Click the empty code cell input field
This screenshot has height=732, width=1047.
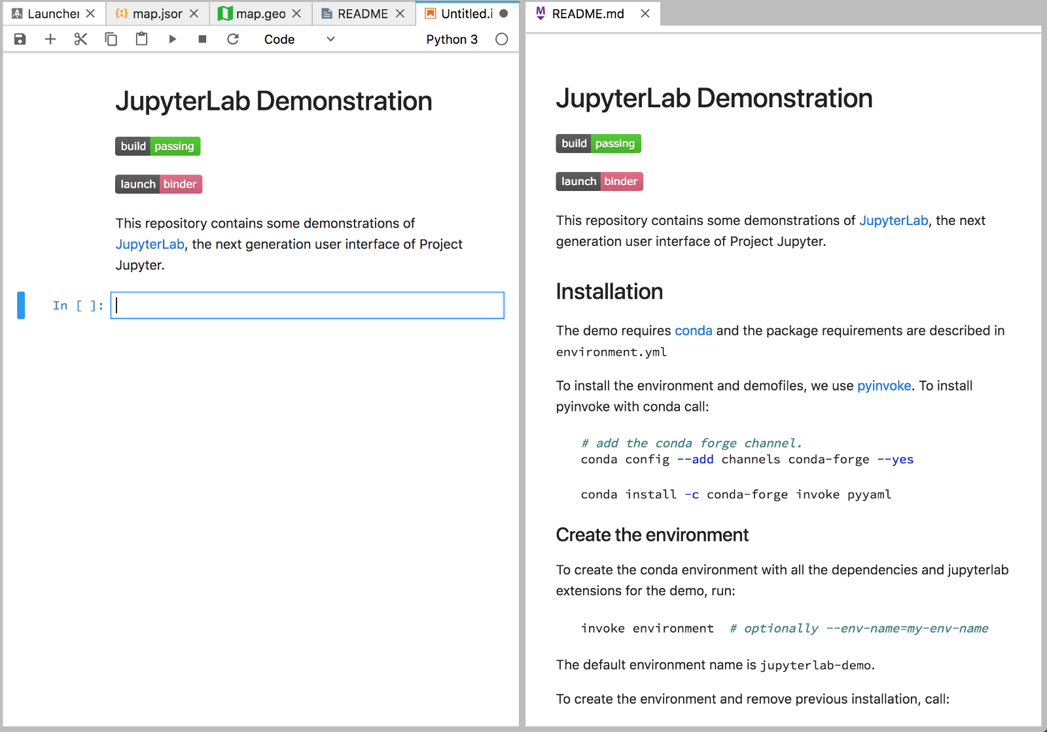308,305
